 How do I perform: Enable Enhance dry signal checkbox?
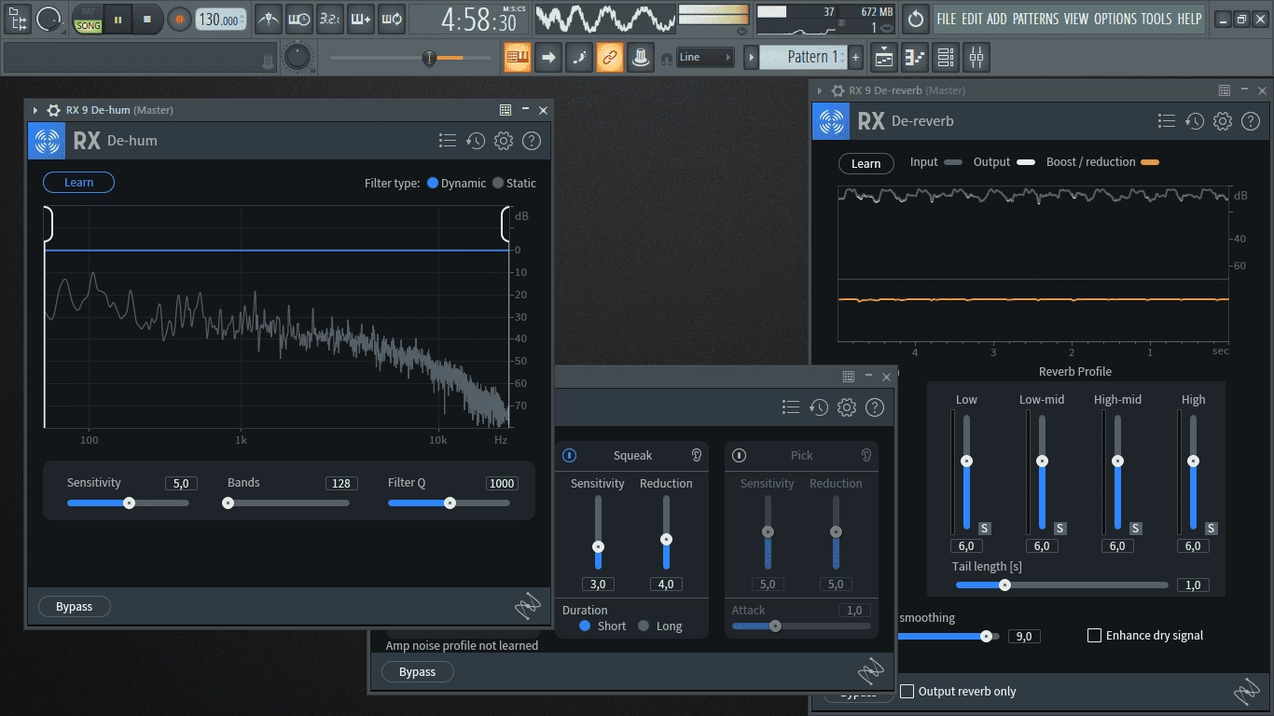coord(1095,635)
